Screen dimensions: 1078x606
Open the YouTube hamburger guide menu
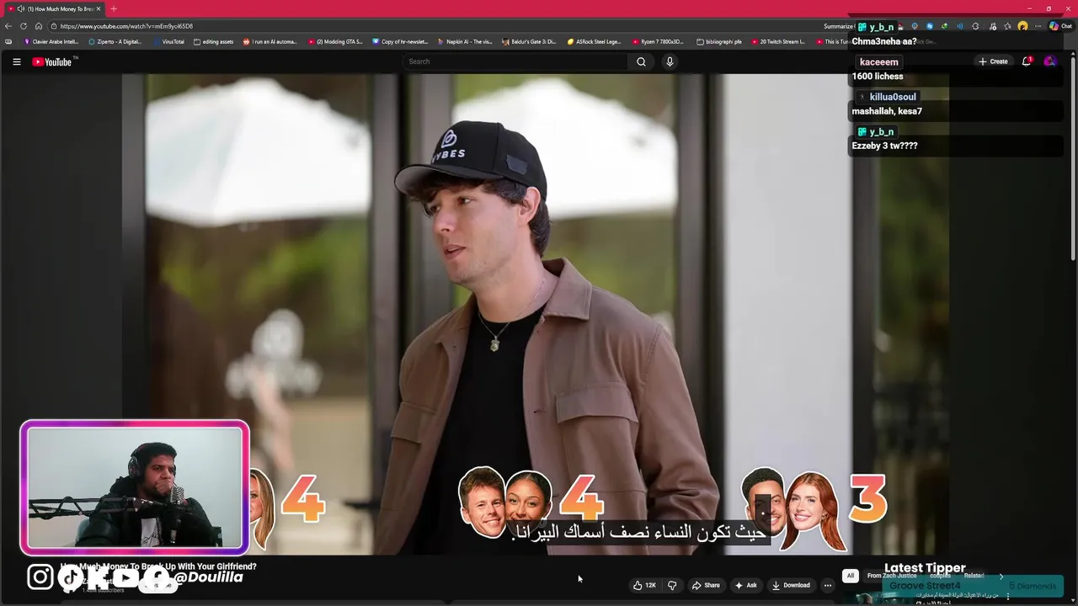coord(16,61)
